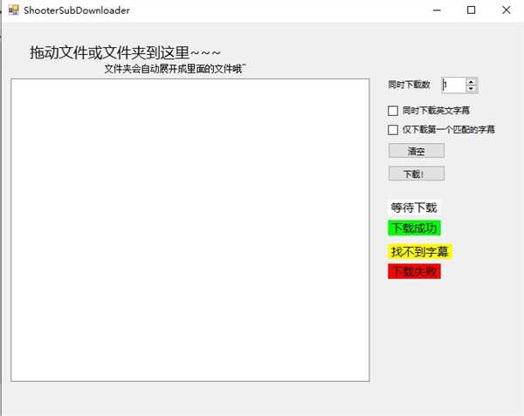Increase 同时下载数 with the up arrow
The height and width of the screenshot is (416, 524).
(472, 82)
